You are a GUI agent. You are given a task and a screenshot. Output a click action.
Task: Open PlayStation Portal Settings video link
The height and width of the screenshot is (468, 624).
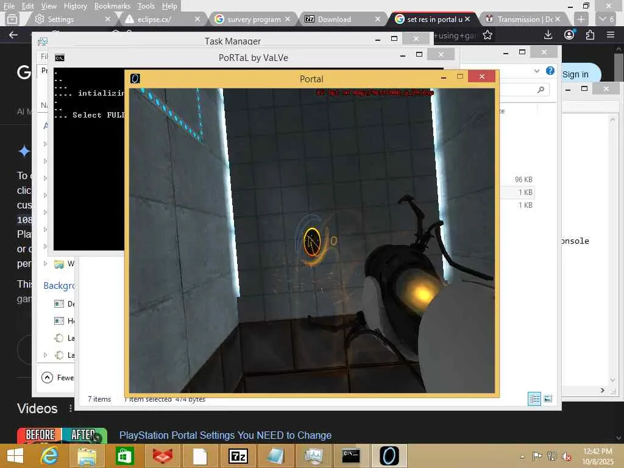225,435
